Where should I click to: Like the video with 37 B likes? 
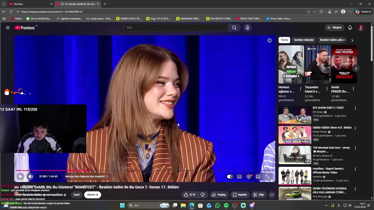click(189, 195)
